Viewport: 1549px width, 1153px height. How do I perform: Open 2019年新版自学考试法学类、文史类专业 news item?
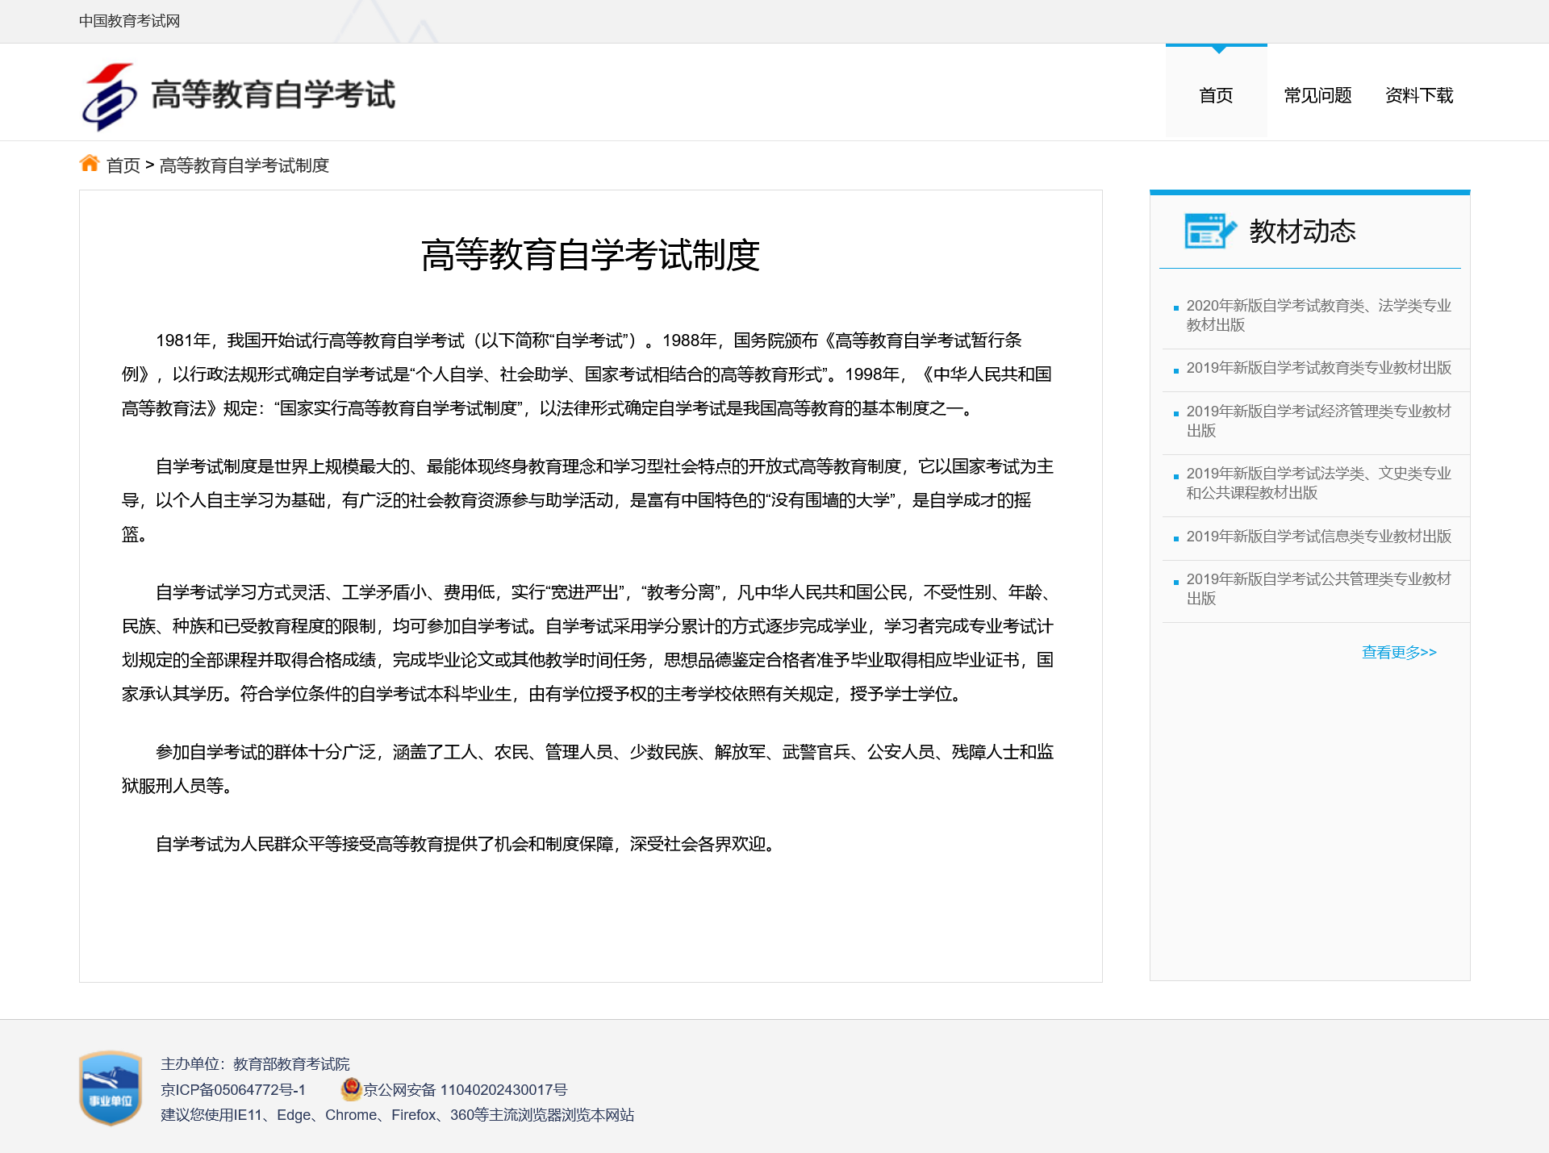tap(1318, 483)
